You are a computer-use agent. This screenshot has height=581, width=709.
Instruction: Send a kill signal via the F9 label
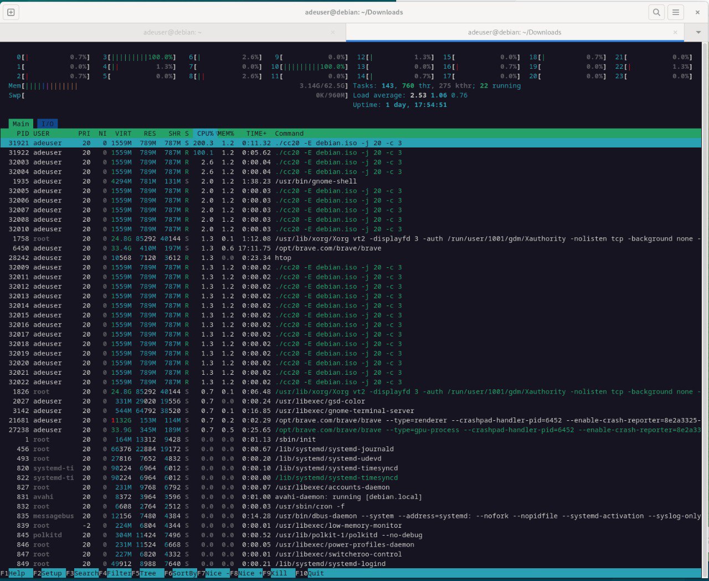tap(276, 573)
